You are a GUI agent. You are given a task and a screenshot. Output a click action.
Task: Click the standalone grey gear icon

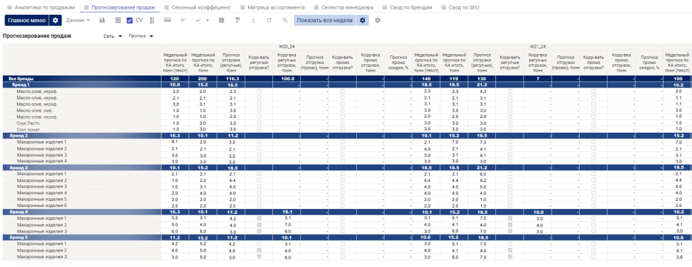(x=377, y=20)
